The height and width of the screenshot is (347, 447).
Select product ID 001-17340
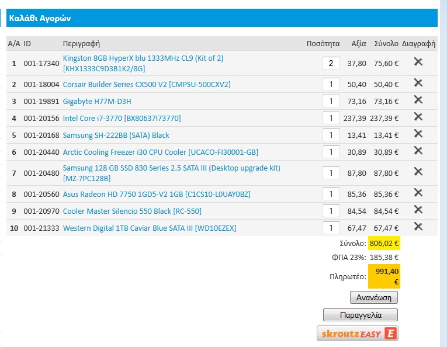coord(41,63)
